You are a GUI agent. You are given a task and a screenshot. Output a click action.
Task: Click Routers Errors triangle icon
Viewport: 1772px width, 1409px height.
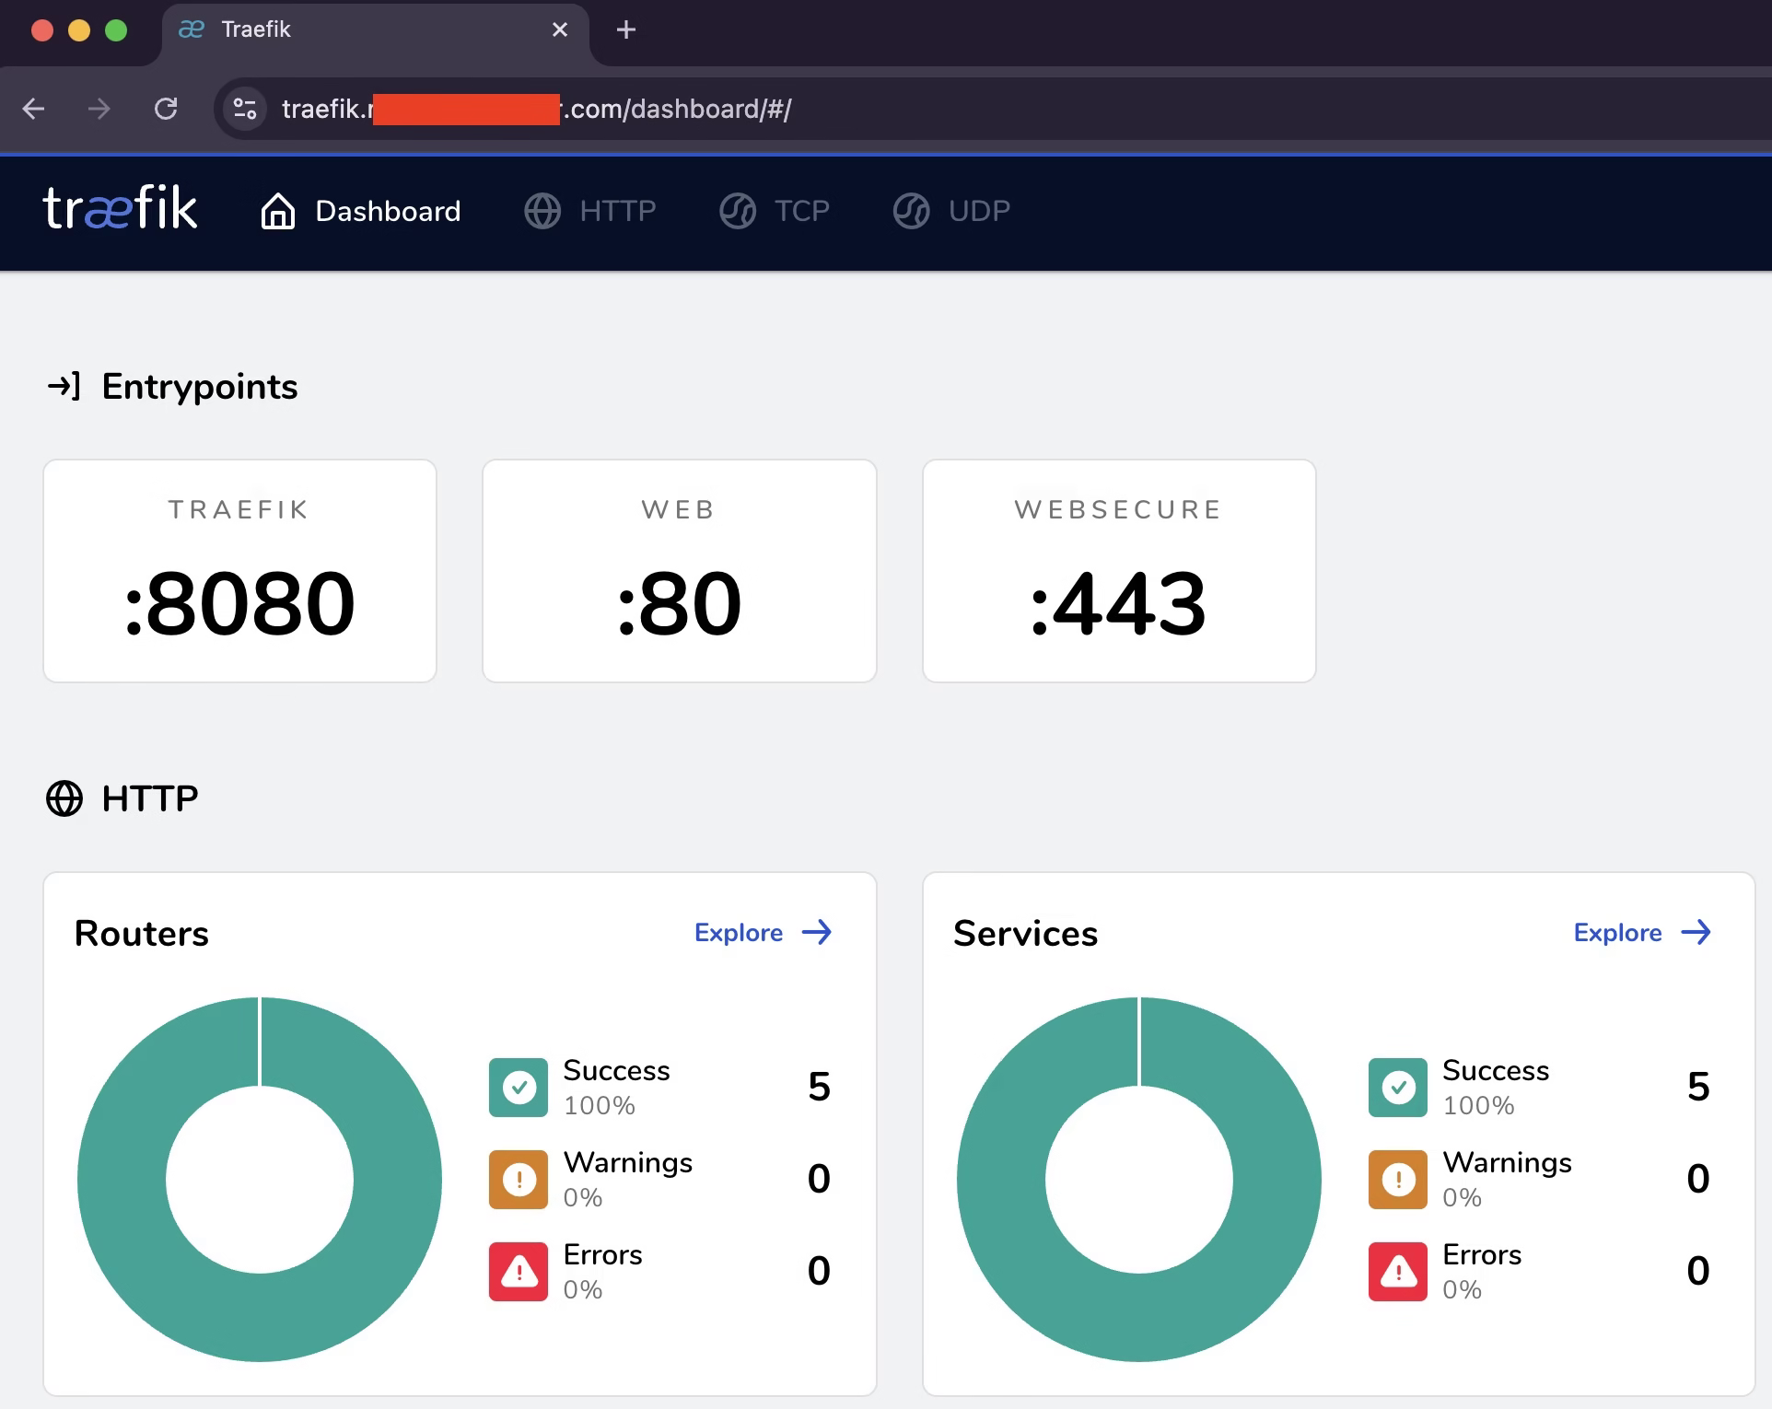519,1272
